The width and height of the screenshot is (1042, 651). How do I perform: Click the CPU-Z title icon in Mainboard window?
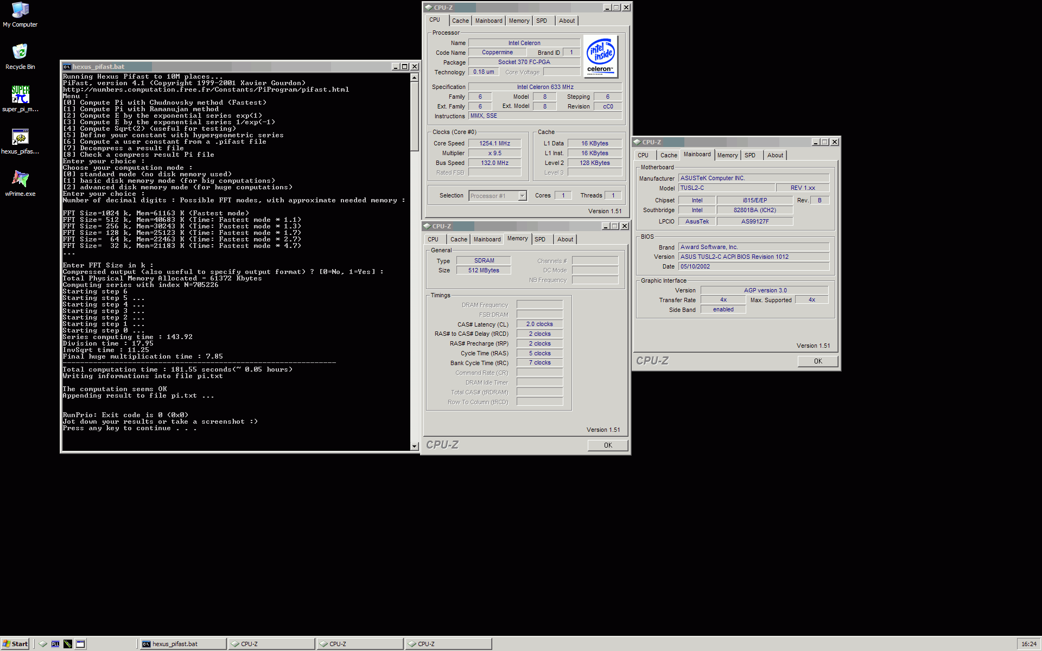click(x=637, y=142)
